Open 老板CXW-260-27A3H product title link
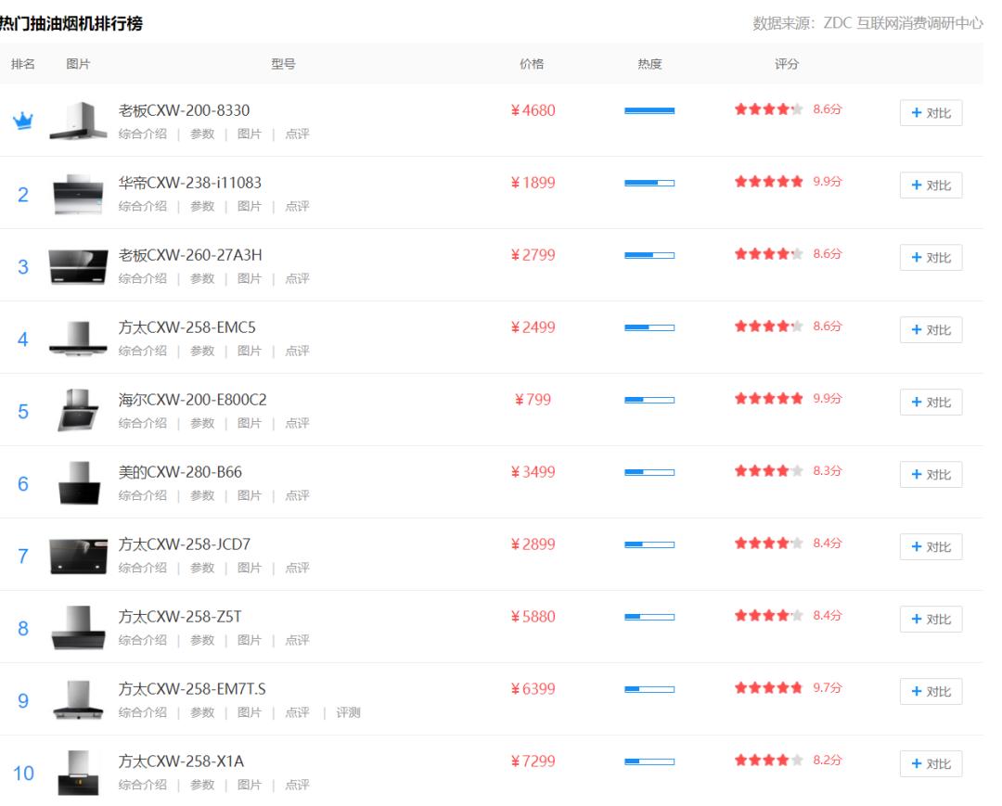The width and height of the screenshot is (1002, 806). pos(190,255)
